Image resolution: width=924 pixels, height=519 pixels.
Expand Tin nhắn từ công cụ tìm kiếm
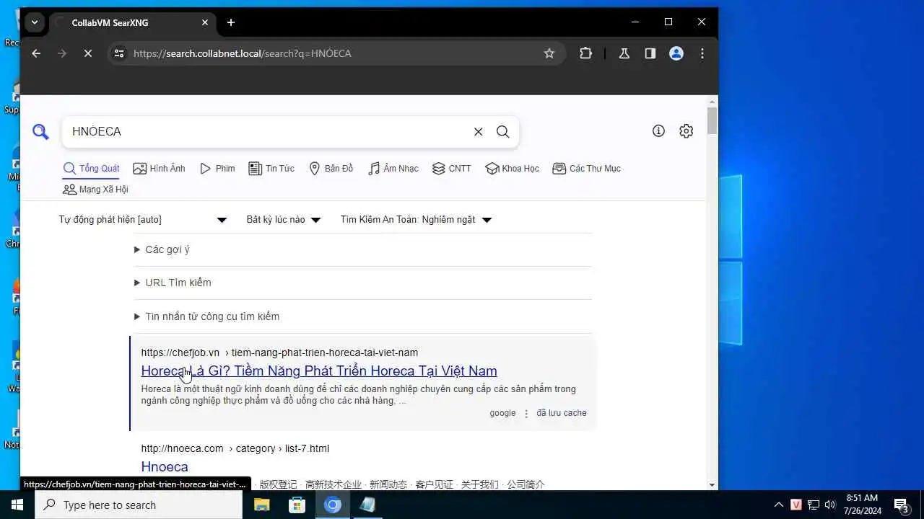[206, 316]
